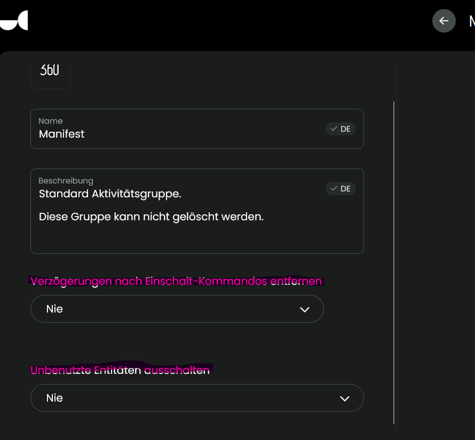This screenshot has height=440, width=475.
Task: Click the 'Name' field caption
Action: [51, 121]
